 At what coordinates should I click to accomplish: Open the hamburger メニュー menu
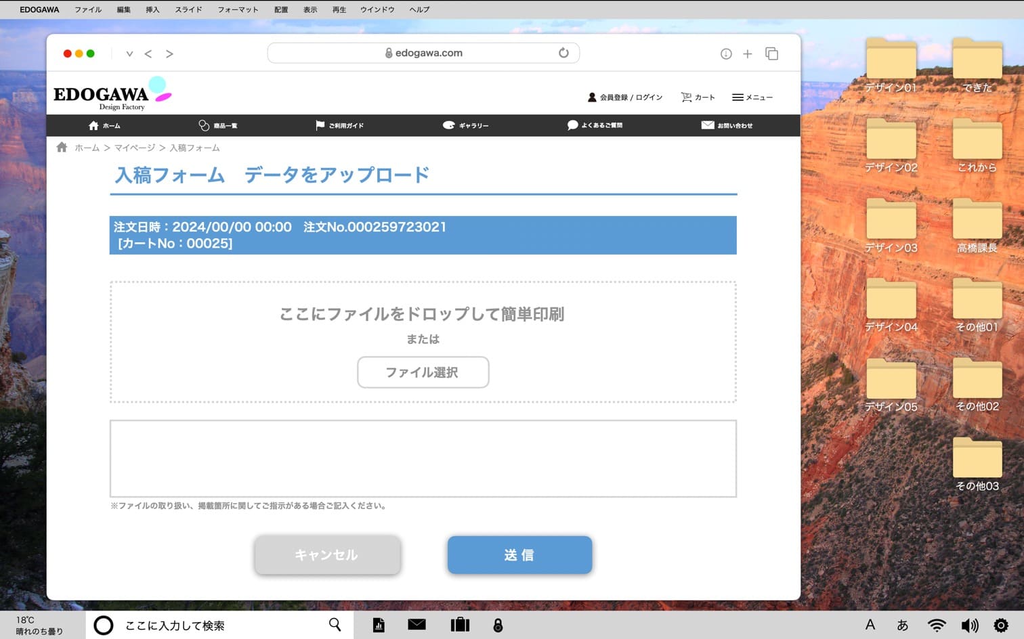[752, 97]
